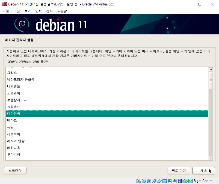Click the USB devices status icon

(159, 181)
